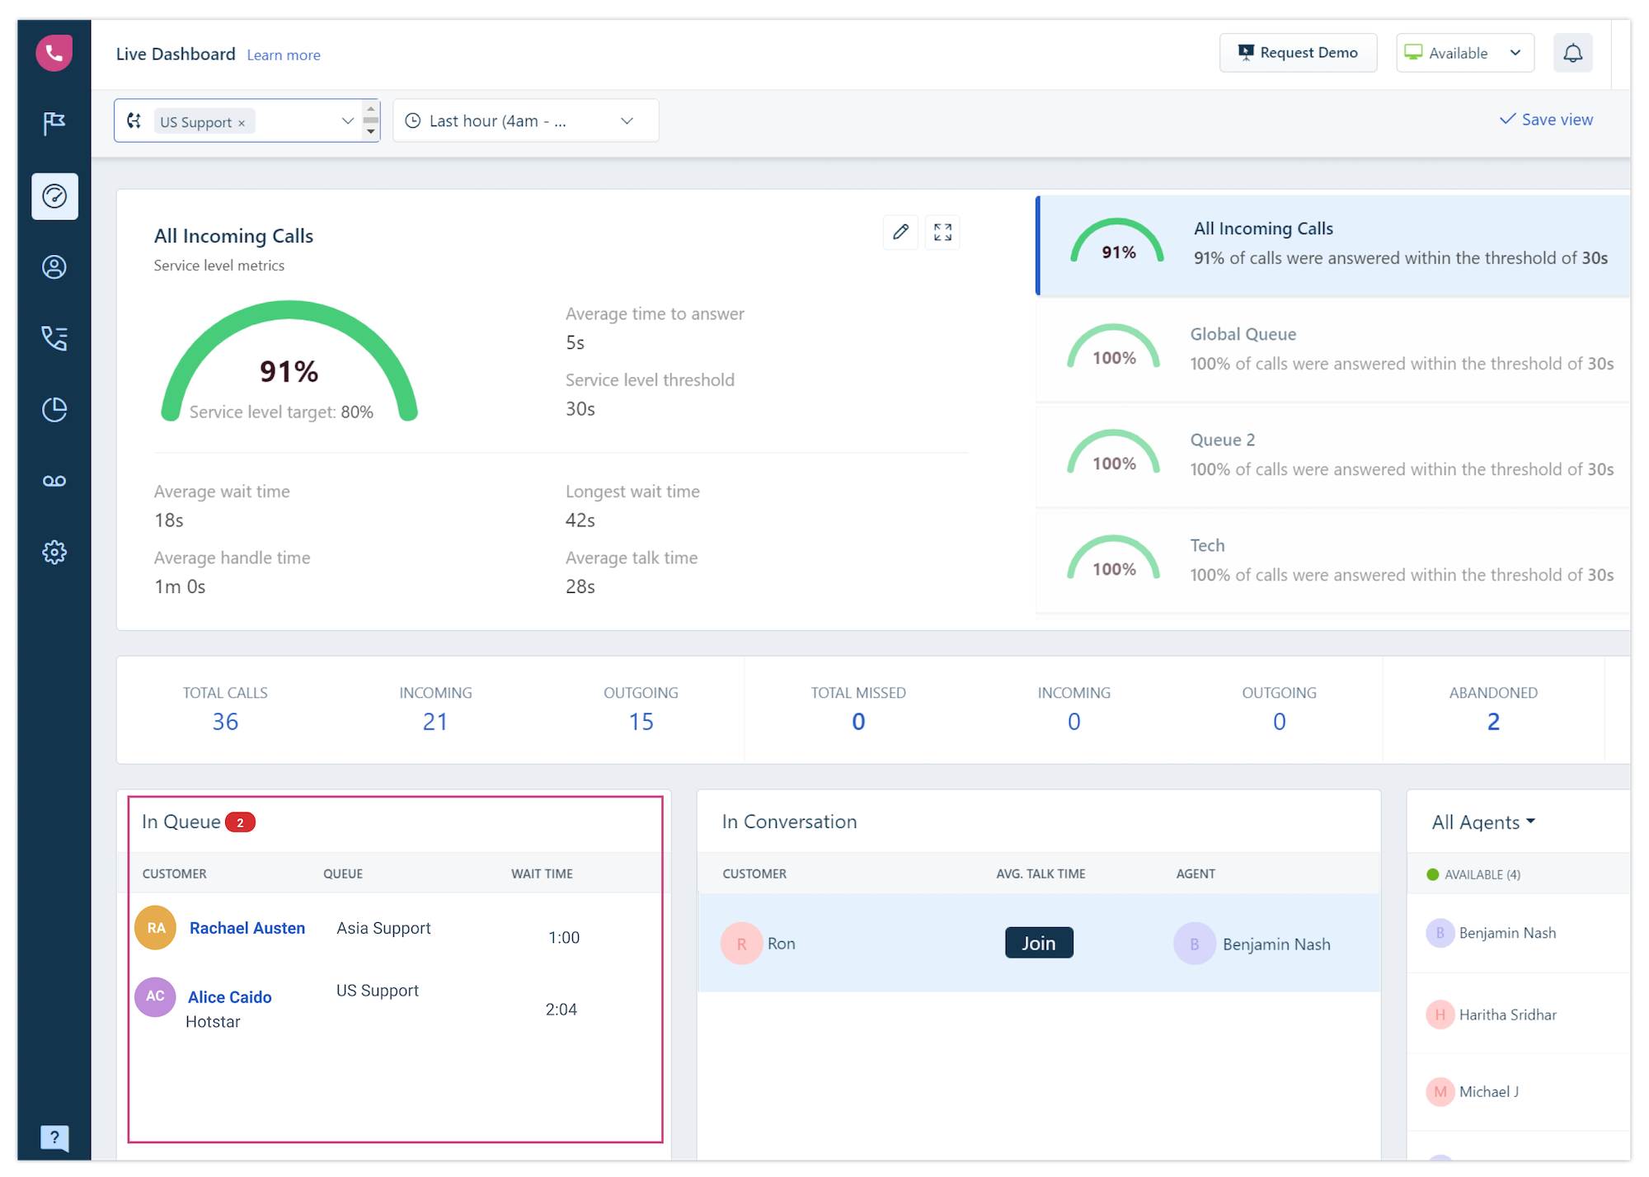Open the admin settings gear icon

pyautogui.click(x=54, y=553)
